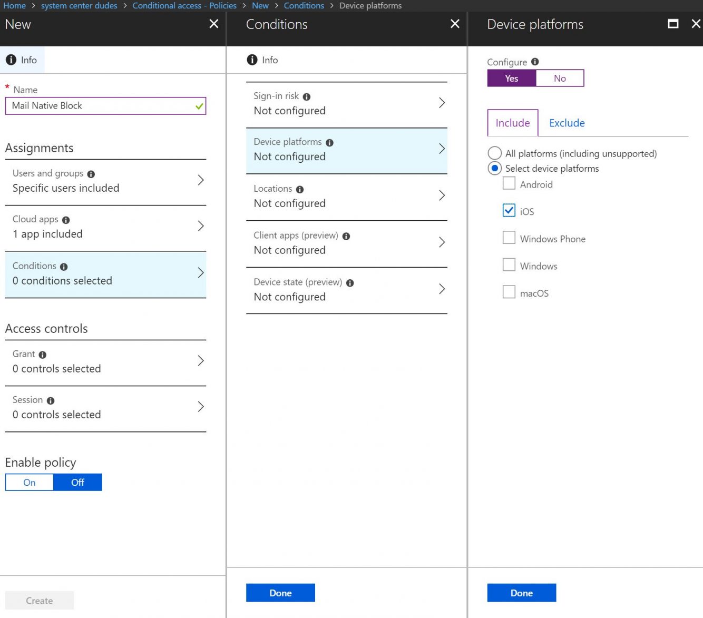
Task: Click the info icon next to Users and groups
Action: coord(91,173)
